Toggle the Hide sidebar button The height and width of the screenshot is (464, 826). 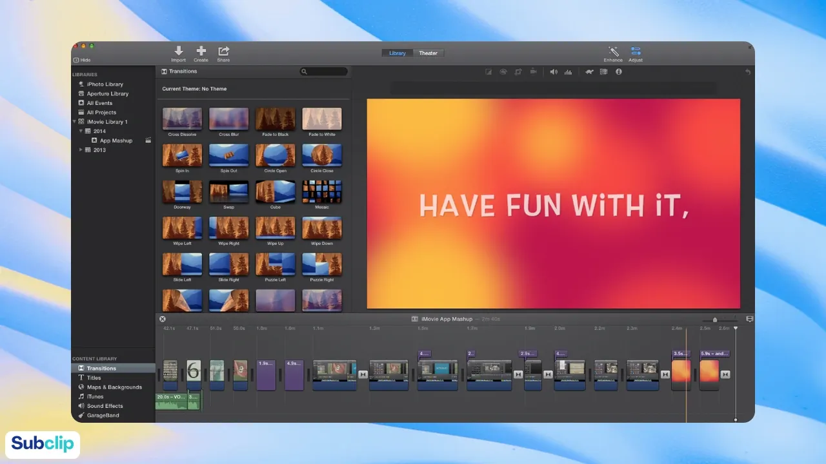(x=82, y=60)
